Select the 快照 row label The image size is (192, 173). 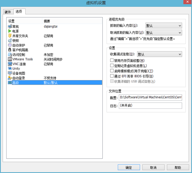[x=16, y=40]
